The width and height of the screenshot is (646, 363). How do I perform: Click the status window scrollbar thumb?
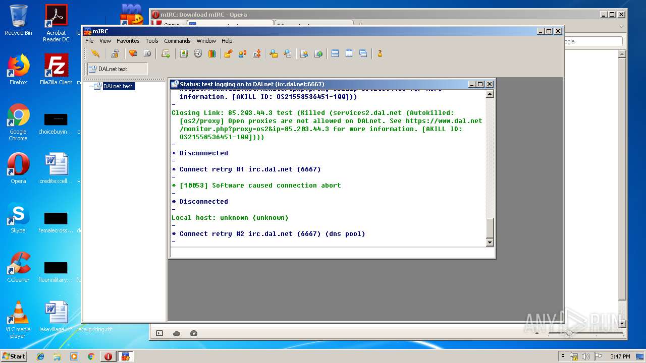[490, 227]
